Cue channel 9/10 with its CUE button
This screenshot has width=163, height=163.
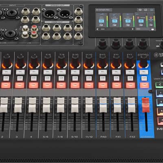click(75, 78)
